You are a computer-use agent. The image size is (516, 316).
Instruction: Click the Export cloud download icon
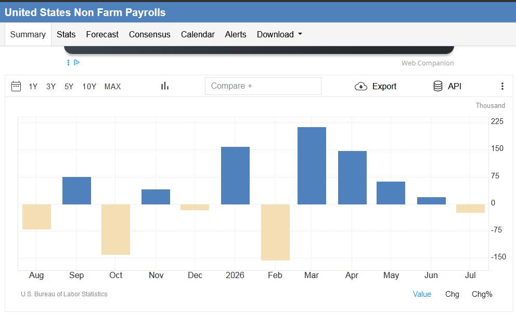(360, 86)
